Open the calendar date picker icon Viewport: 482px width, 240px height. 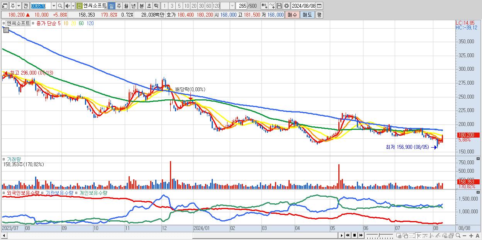319,6
